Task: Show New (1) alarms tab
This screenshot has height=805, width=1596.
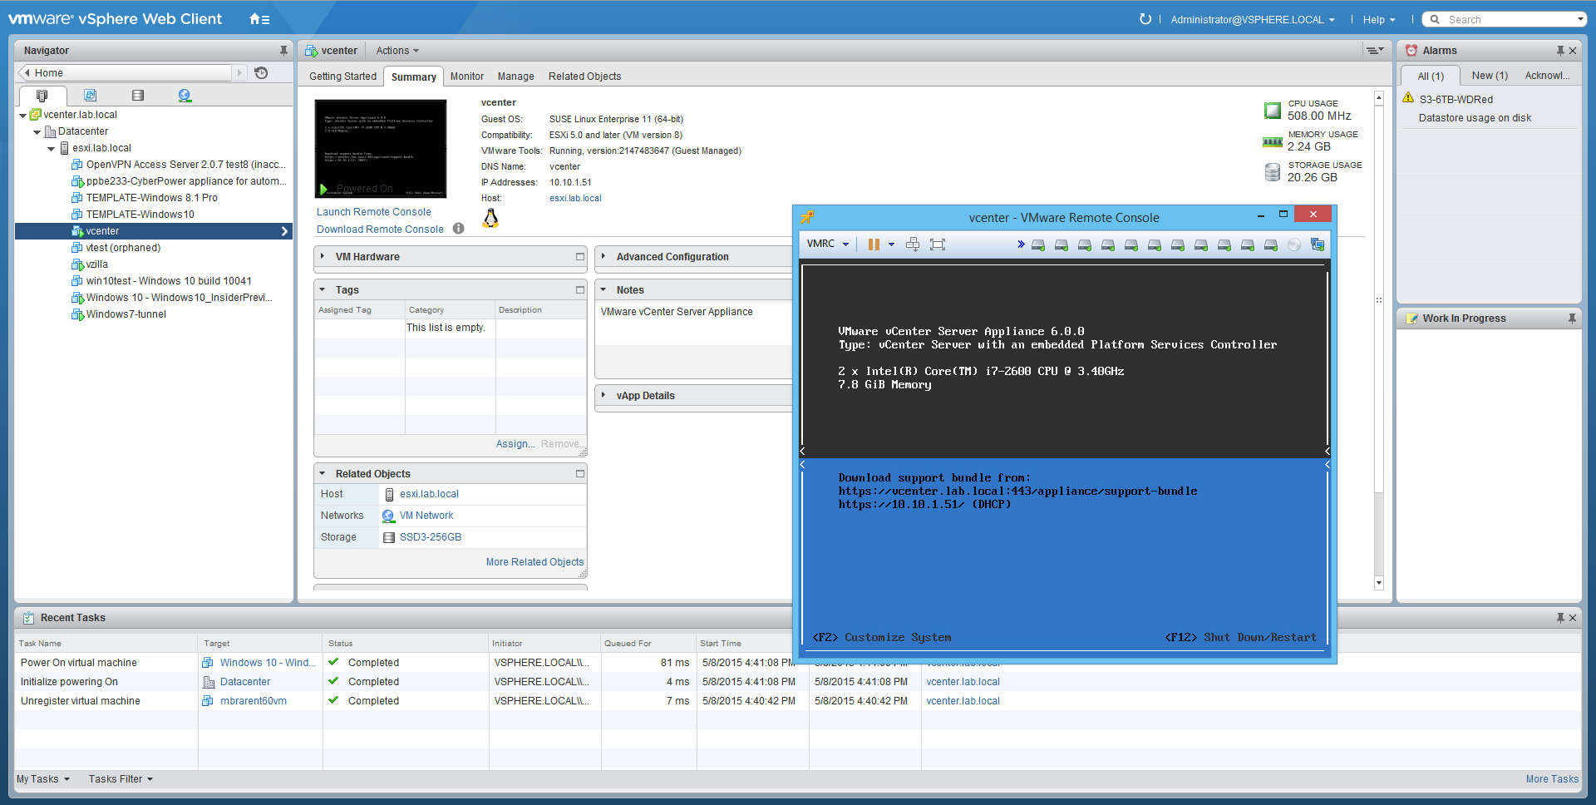Action: [x=1490, y=76]
